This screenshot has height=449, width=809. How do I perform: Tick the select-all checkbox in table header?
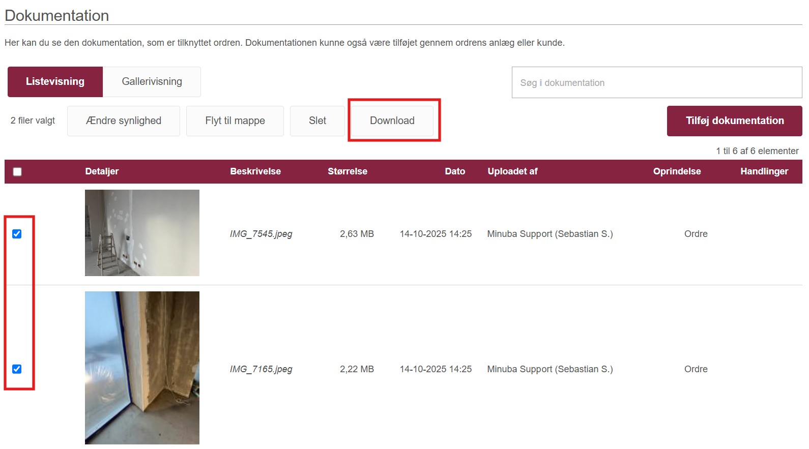click(17, 172)
